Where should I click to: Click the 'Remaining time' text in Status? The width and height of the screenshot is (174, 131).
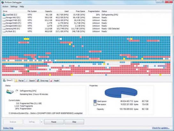click(x=34, y=94)
